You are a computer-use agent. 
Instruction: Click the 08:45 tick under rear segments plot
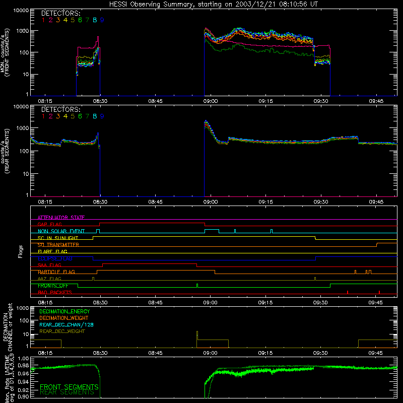pos(155,202)
